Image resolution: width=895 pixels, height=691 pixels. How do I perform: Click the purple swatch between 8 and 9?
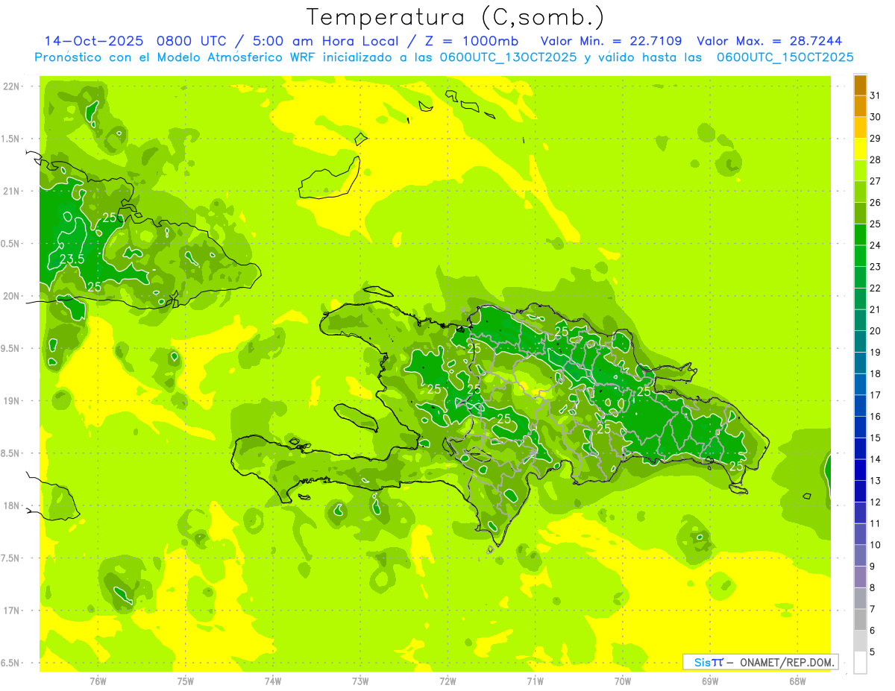click(860, 577)
